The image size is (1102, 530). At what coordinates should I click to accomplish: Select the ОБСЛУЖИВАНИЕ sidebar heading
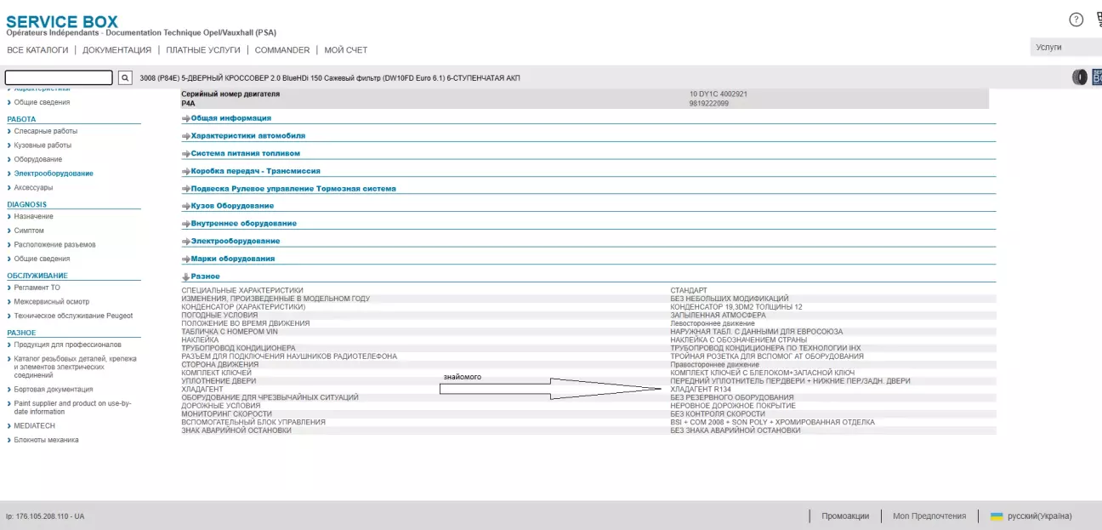[37, 276]
